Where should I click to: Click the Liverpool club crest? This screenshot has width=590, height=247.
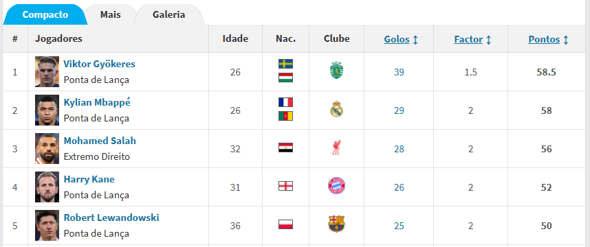(336, 148)
